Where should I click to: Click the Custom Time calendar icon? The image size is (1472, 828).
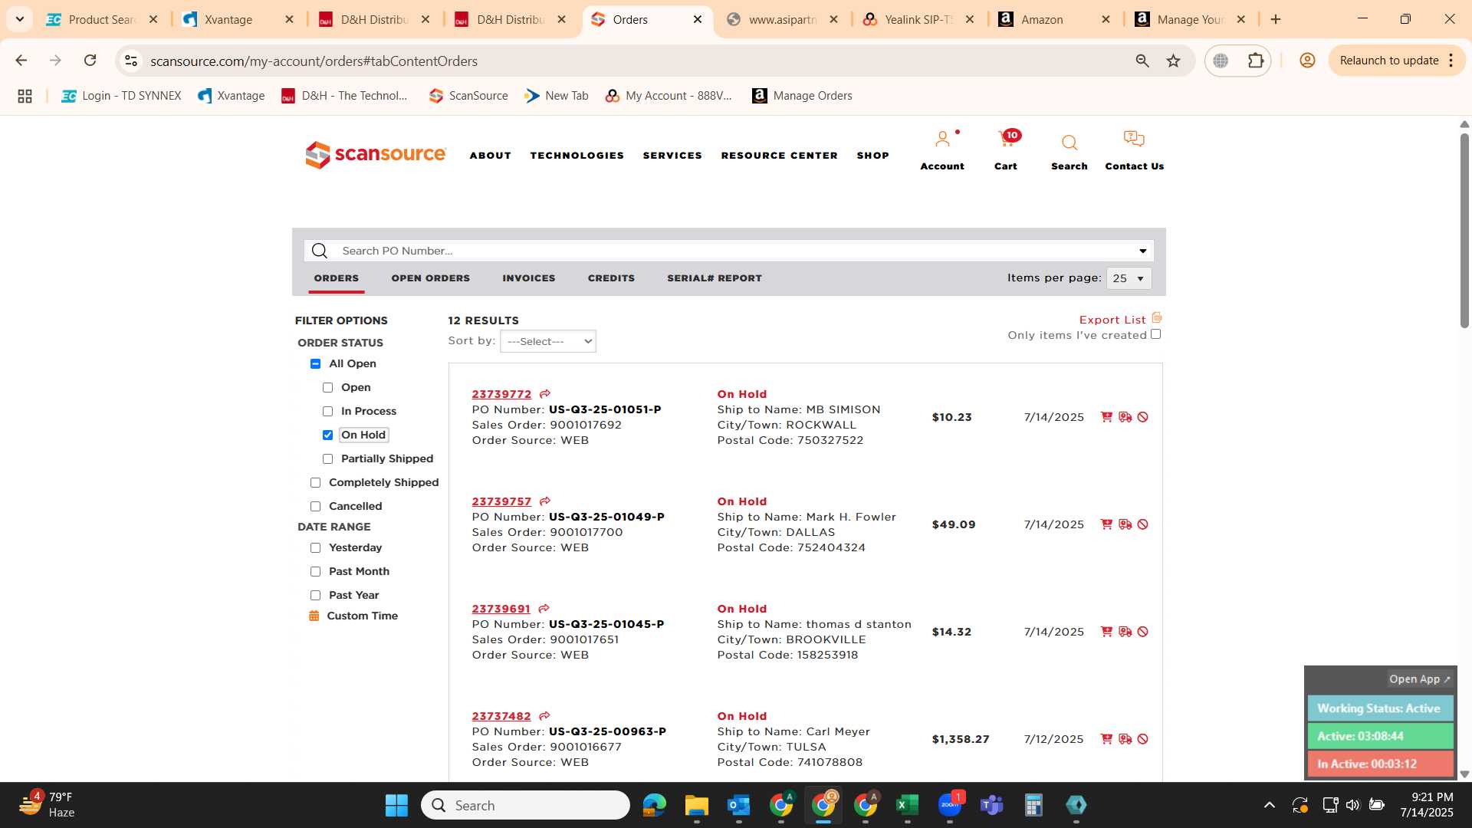[314, 616]
